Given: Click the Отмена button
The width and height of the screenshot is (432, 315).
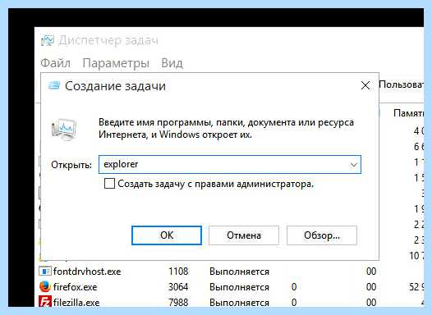Looking at the screenshot, I should pos(244,235).
